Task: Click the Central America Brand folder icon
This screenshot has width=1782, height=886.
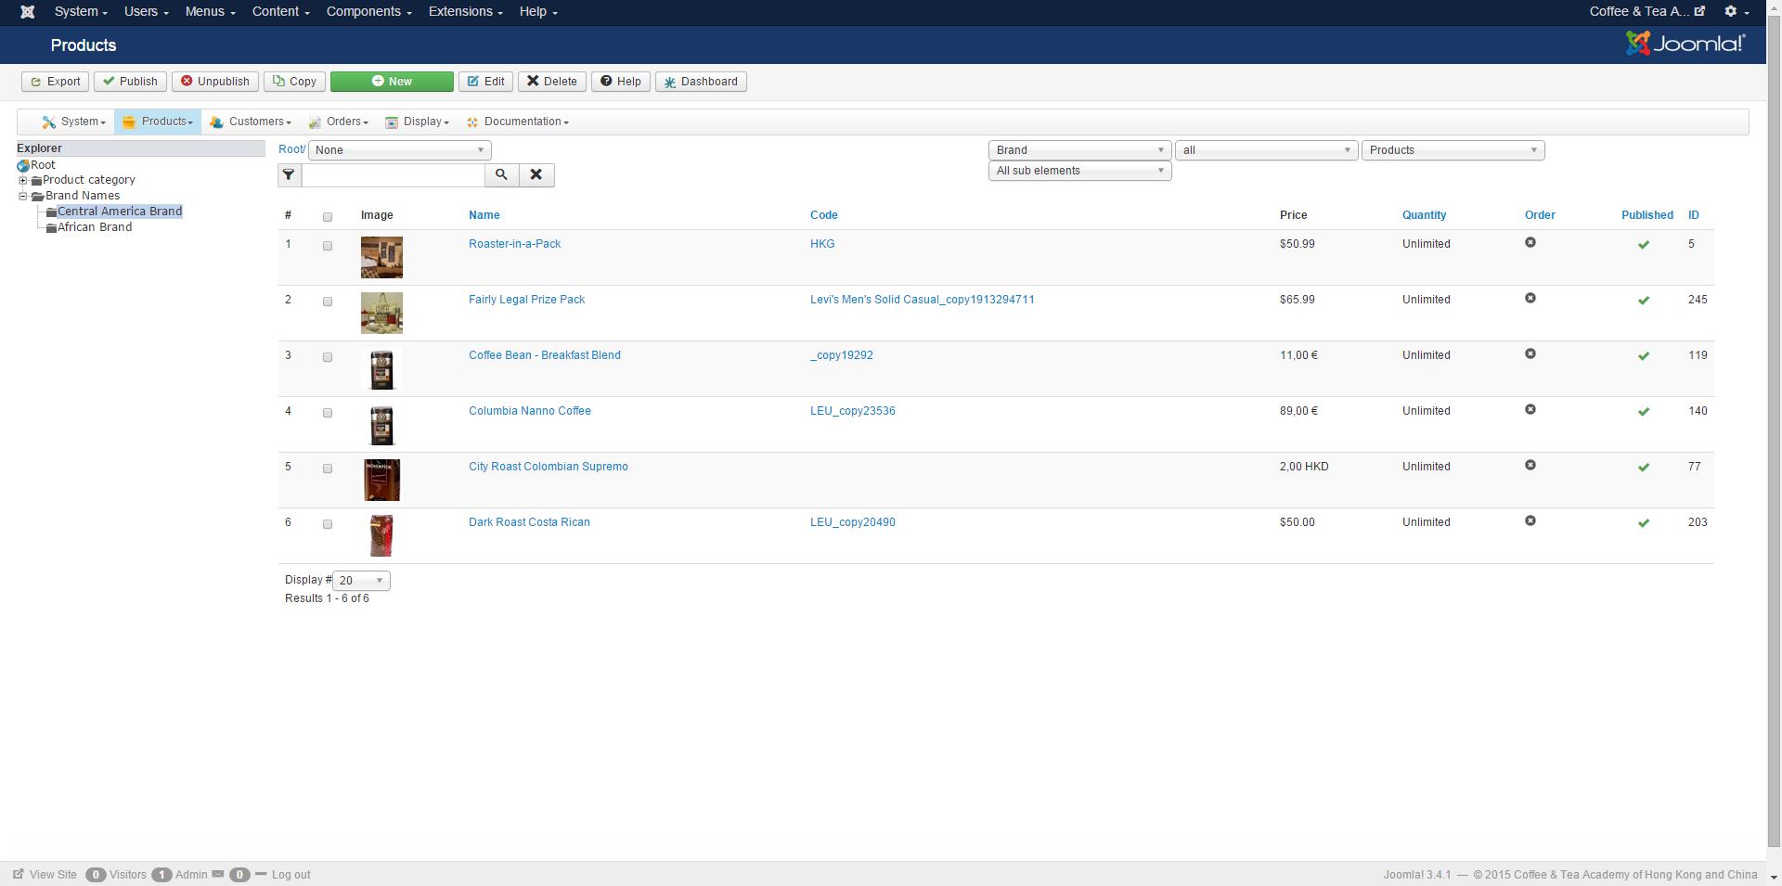Action: click(x=51, y=212)
